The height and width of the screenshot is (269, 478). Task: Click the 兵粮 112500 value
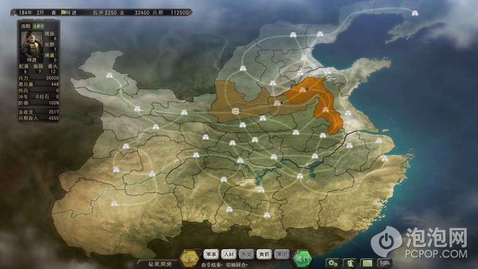(x=171, y=12)
